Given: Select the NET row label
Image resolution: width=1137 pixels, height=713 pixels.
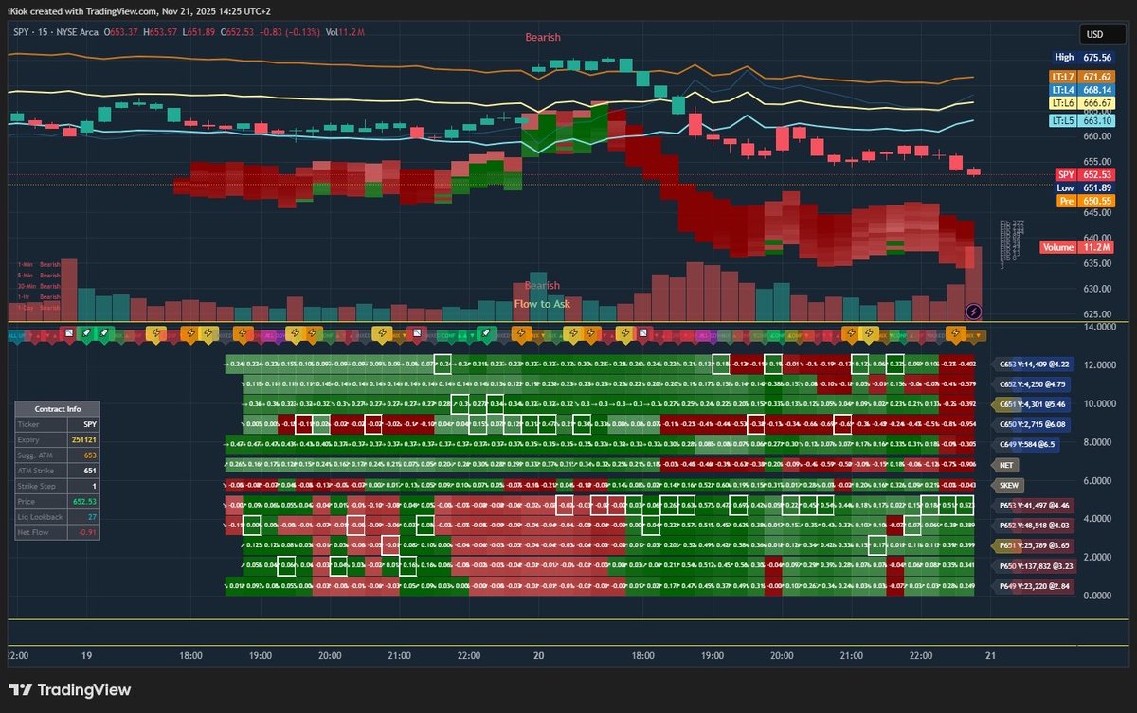Looking at the screenshot, I should [x=1005, y=465].
